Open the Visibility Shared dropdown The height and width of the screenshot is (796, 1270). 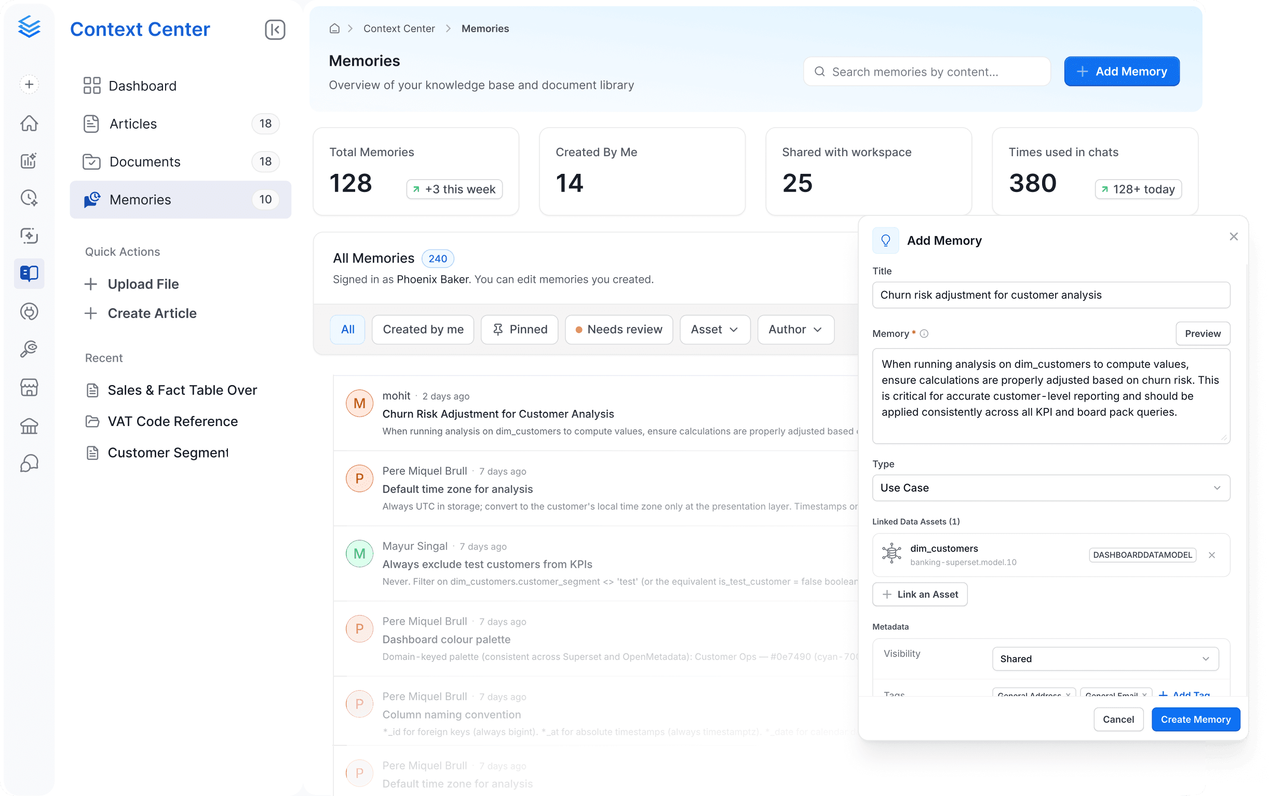[x=1105, y=658]
